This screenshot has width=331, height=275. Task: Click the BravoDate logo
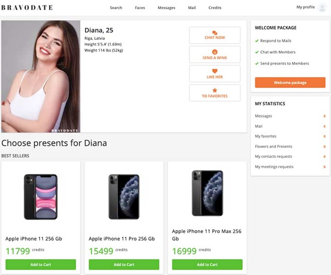pos(27,8)
